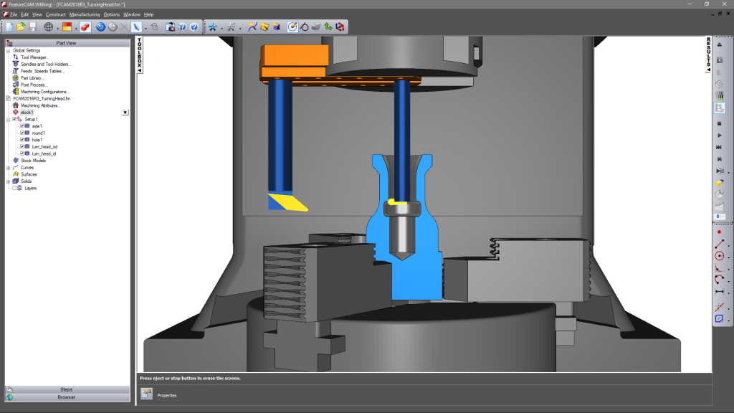Screen dimensions: 734x413
Task: Open the color swatch dropdown in the toolbar
Action: coord(76,27)
